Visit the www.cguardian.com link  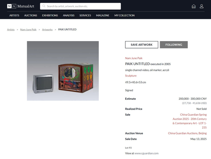[146, 153]
